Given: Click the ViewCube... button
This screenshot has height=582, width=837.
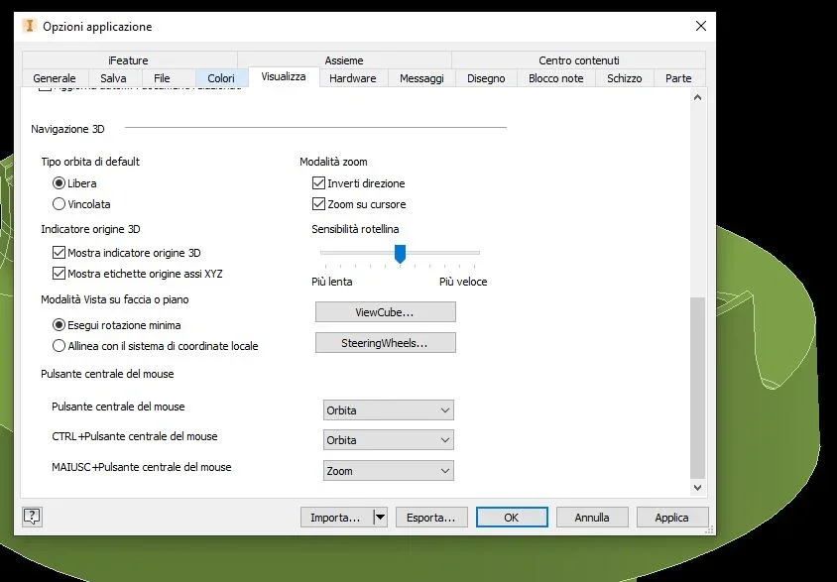Looking at the screenshot, I should (x=386, y=312).
